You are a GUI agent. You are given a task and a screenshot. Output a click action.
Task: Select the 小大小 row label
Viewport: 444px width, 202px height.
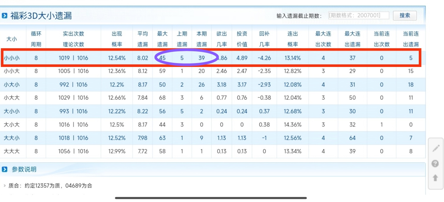pos(11,85)
